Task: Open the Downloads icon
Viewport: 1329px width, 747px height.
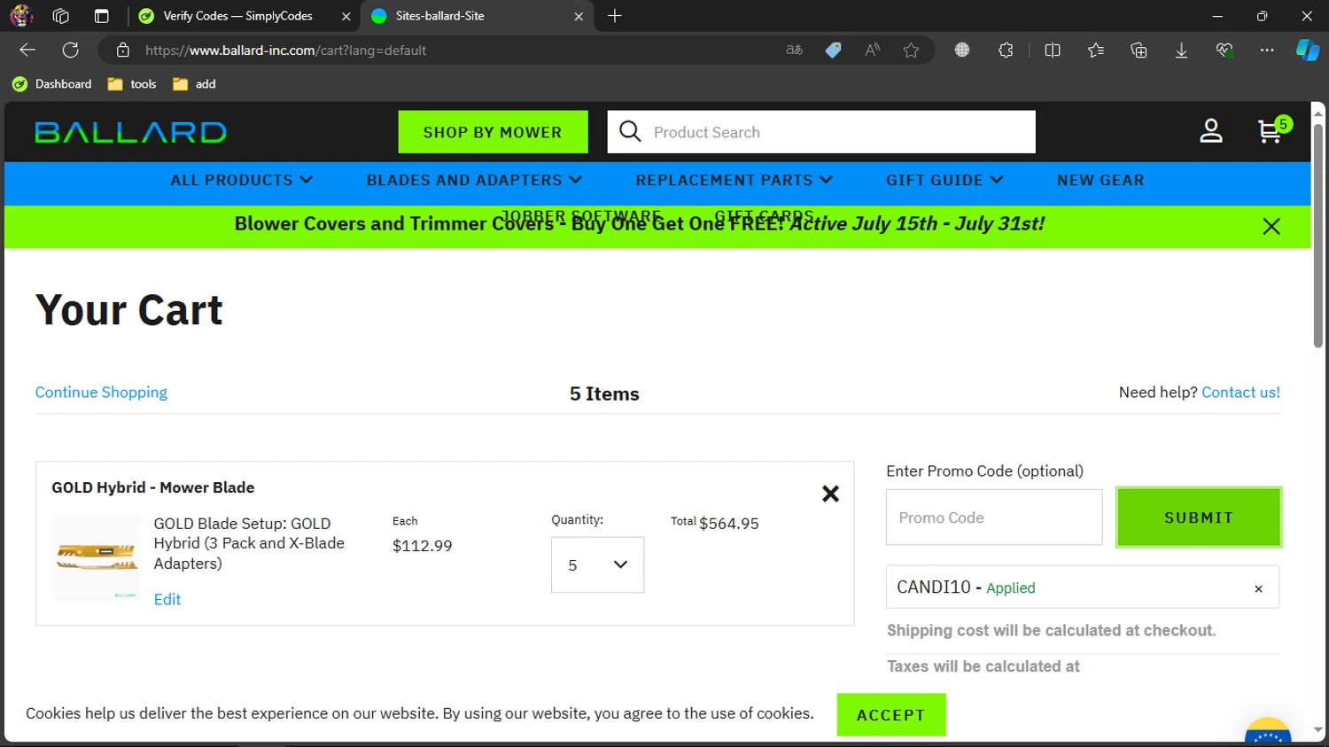Action: click(x=1182, y=51)
